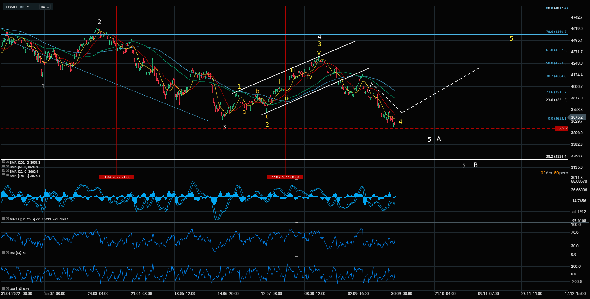590x299 pixels.
Task: Select the dashed white projection line
Action: tap(441, 90)
